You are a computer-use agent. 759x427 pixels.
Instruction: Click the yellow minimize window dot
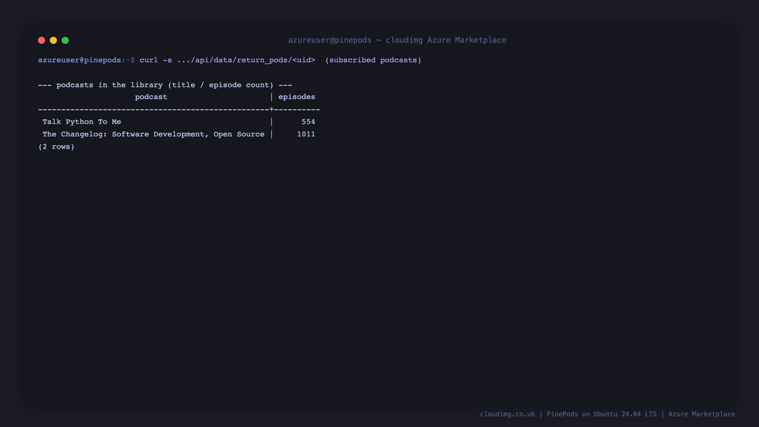[53, 40]
